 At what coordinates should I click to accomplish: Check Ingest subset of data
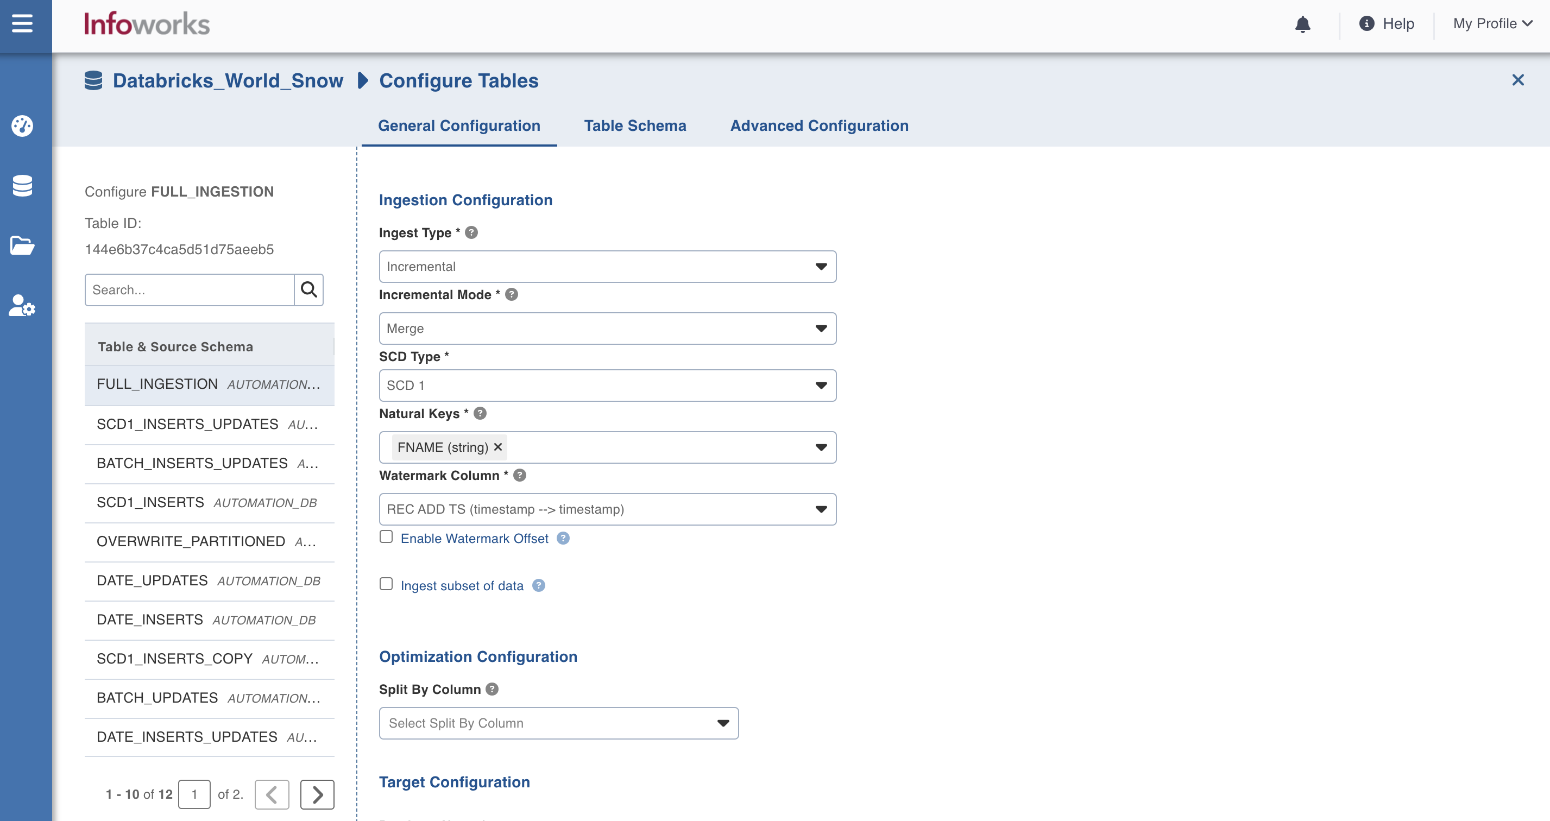click(x=386, y=584)
